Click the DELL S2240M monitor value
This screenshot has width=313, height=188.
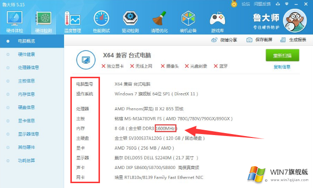pos(156,158)
